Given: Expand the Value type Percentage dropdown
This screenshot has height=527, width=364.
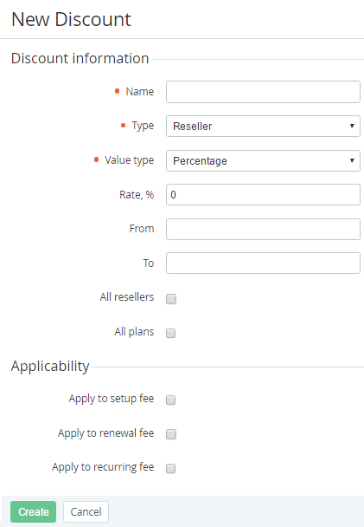Looking at the screenshot, I should pyautogui.click(x=263, y=160).
